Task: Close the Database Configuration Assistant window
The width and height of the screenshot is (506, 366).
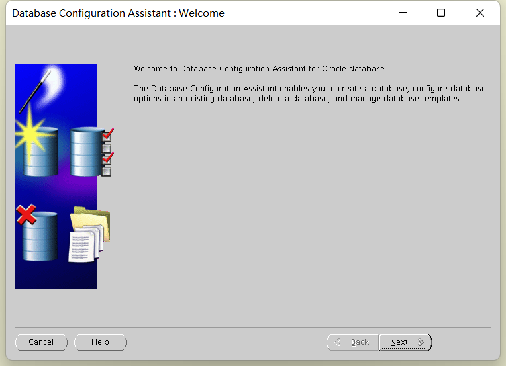Action: pyautogui.click(x=480, y=13)
